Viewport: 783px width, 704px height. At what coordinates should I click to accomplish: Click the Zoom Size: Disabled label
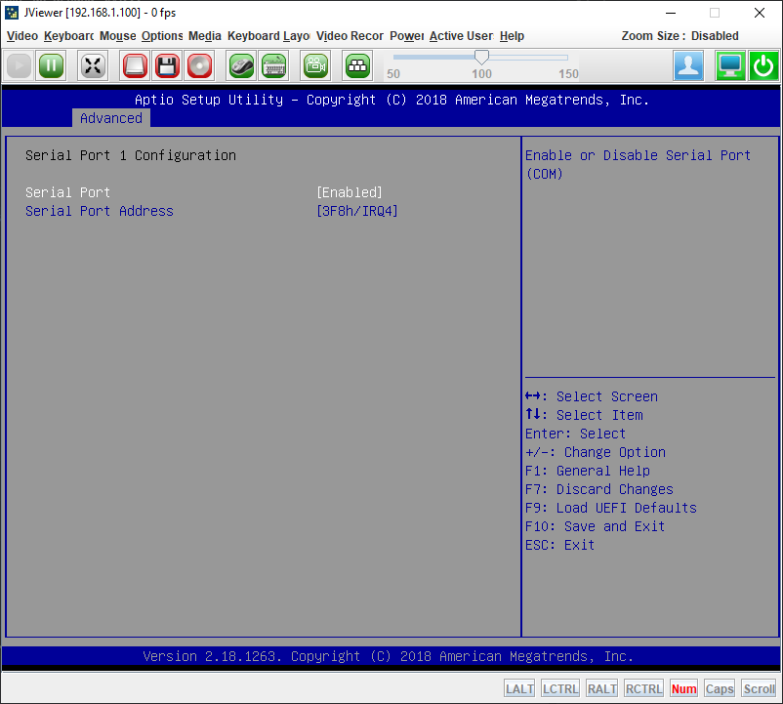pyautogui.click(x=680, y=36)
